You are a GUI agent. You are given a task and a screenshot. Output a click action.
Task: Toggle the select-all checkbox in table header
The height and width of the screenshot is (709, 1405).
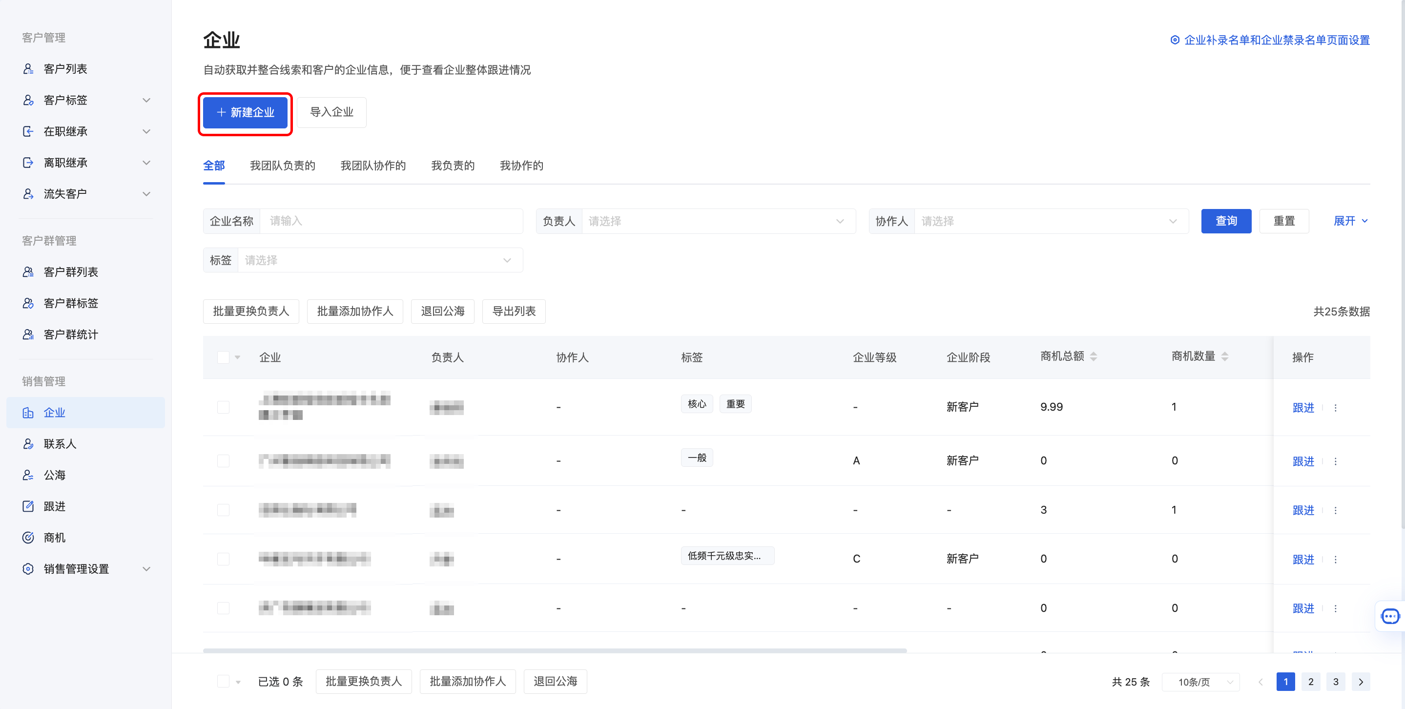[223, 357]
